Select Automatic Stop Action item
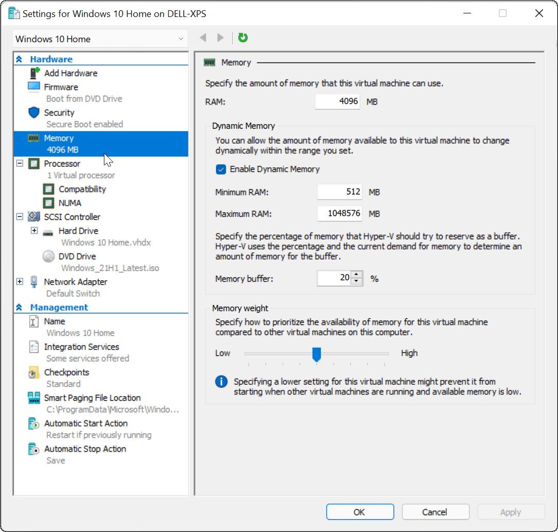 tap(85, 449)
